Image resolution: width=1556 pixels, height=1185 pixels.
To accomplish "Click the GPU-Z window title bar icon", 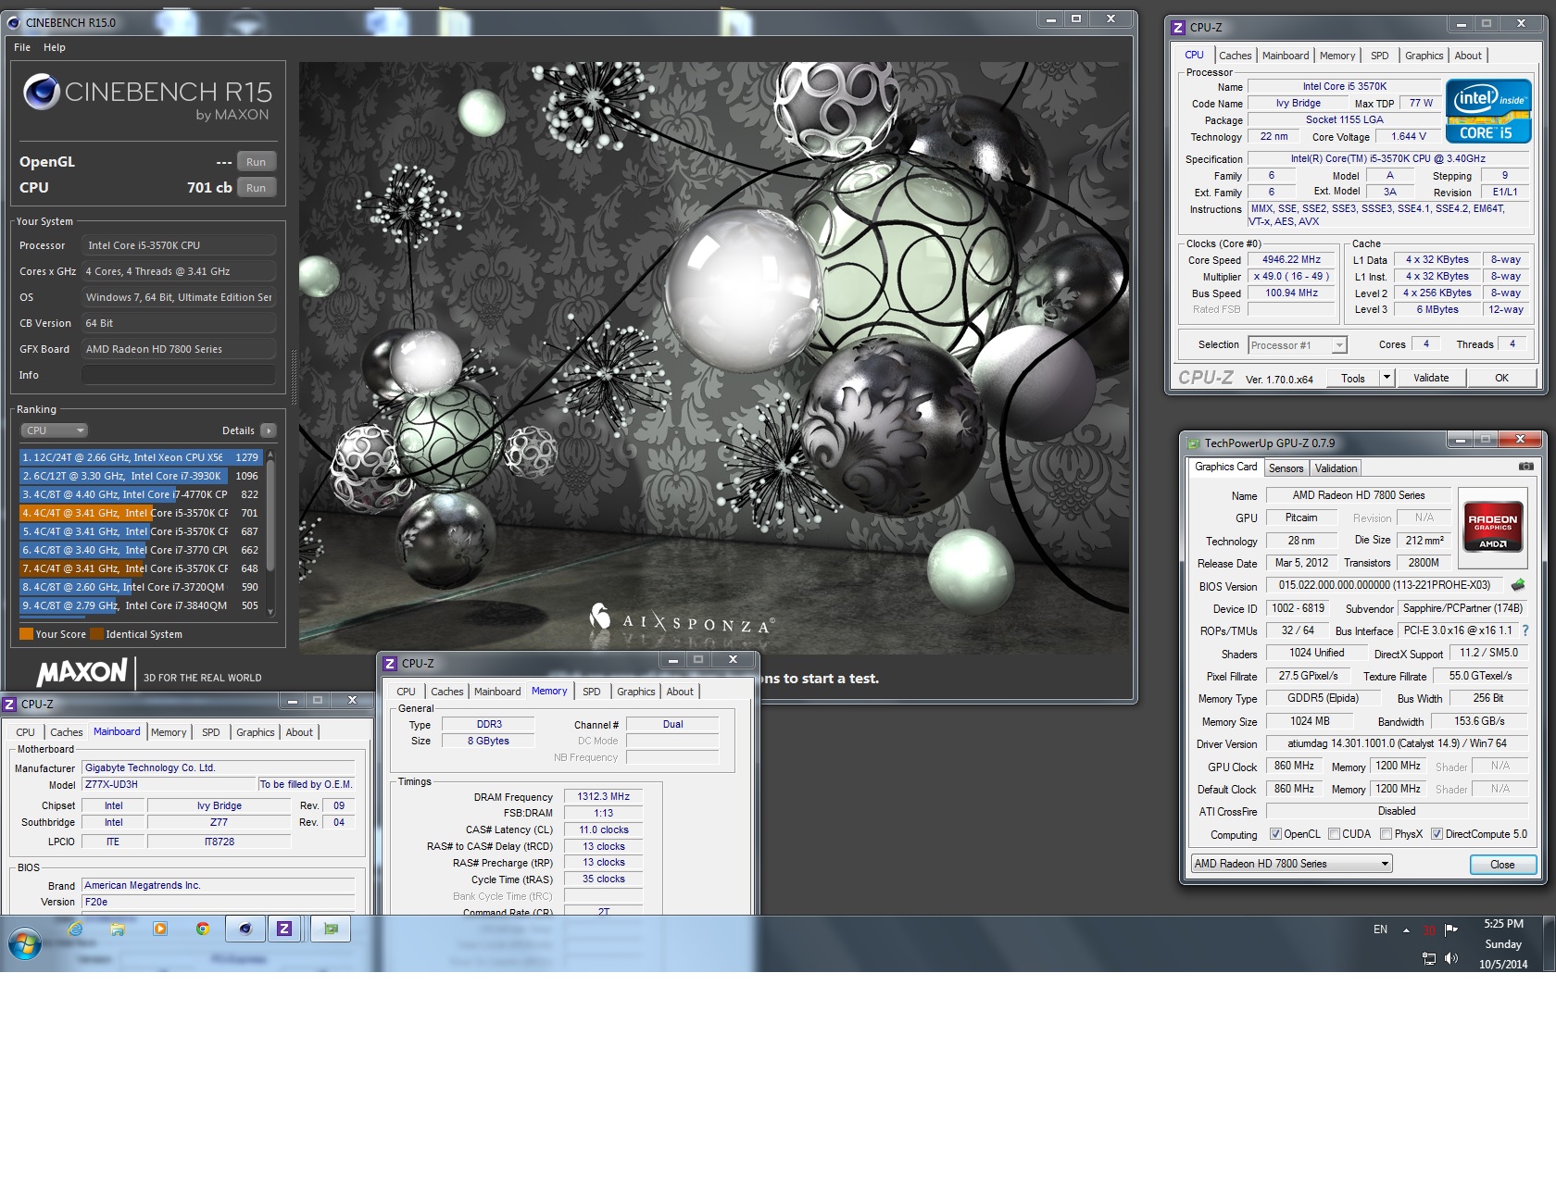I will [1194, 443].
